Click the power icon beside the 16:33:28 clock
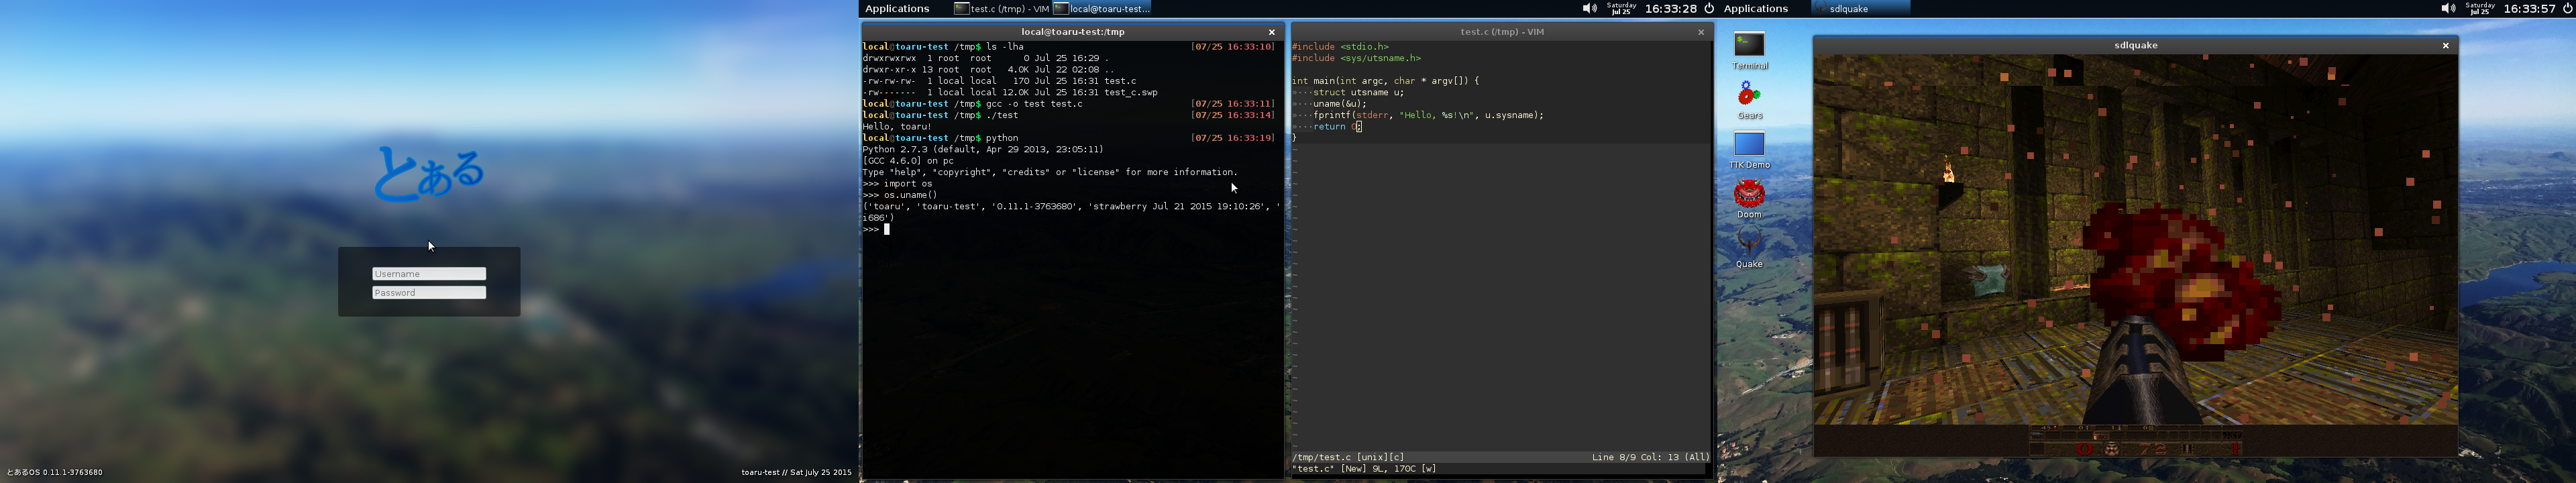 click(x=1709, y=8)
